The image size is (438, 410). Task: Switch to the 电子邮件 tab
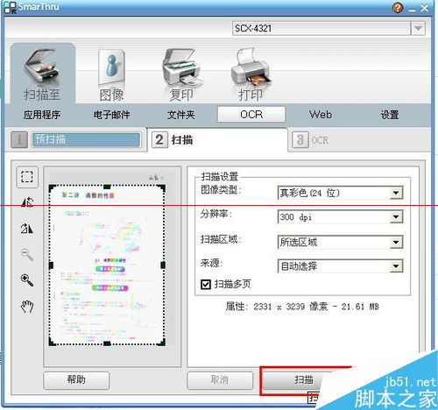(111, 115)
